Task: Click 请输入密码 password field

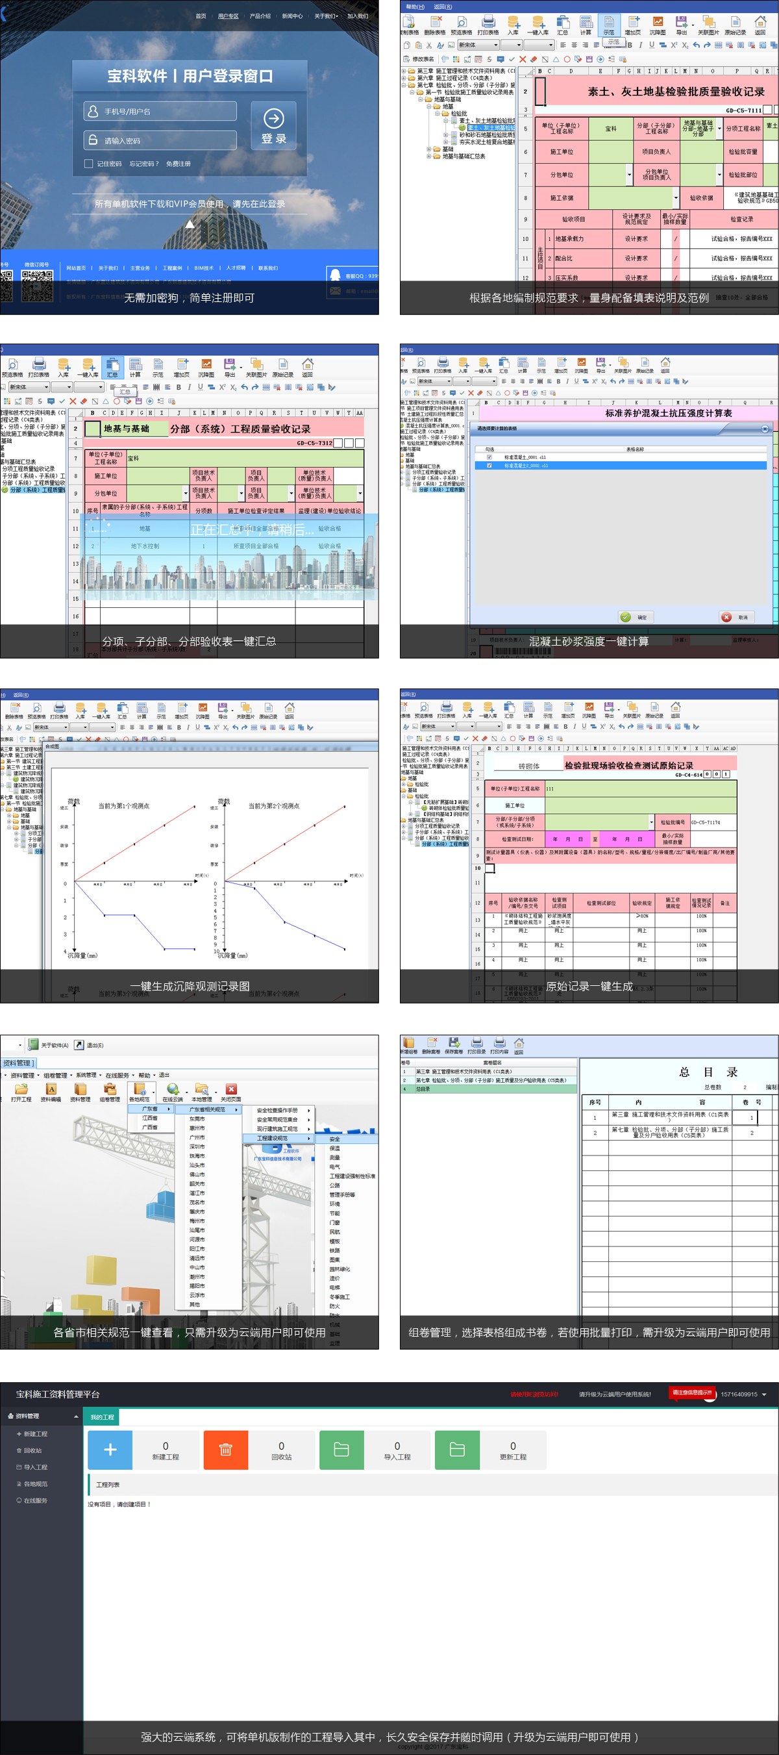Action: tap(160, 140)
